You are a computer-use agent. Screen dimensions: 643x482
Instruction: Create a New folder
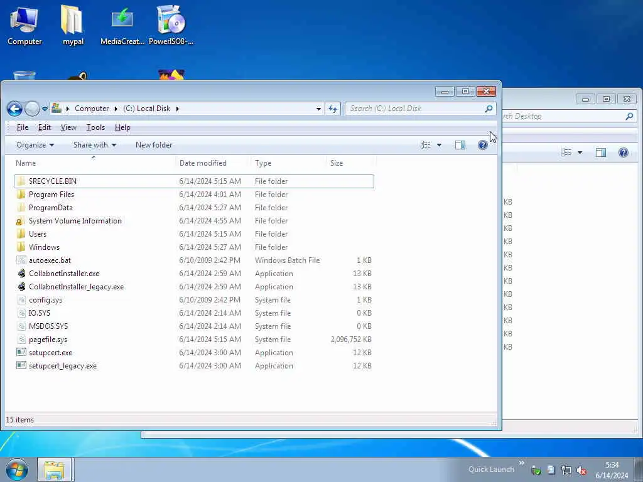154,145
